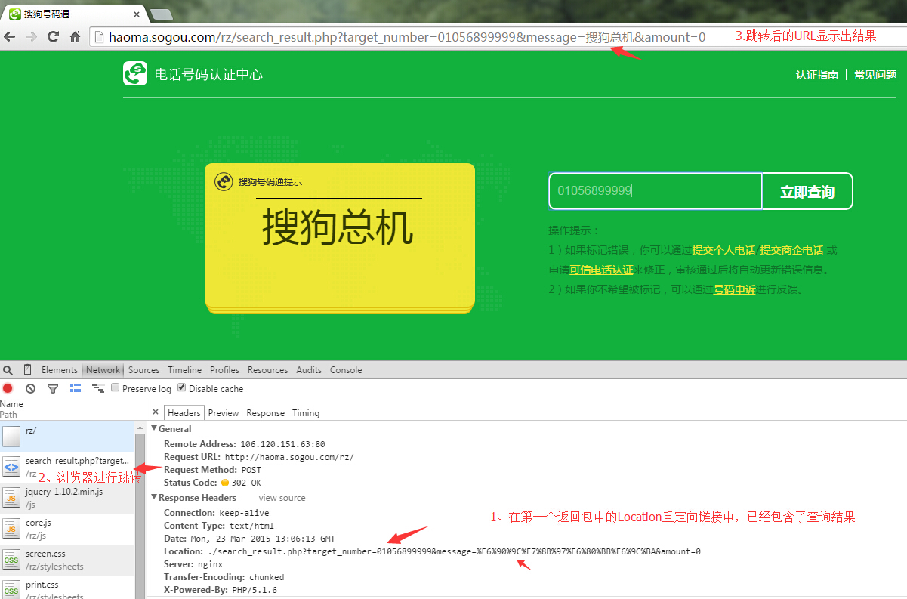The image size is (907, 599).
Task: Open the Profiles panel
Action: coord(224,370)
